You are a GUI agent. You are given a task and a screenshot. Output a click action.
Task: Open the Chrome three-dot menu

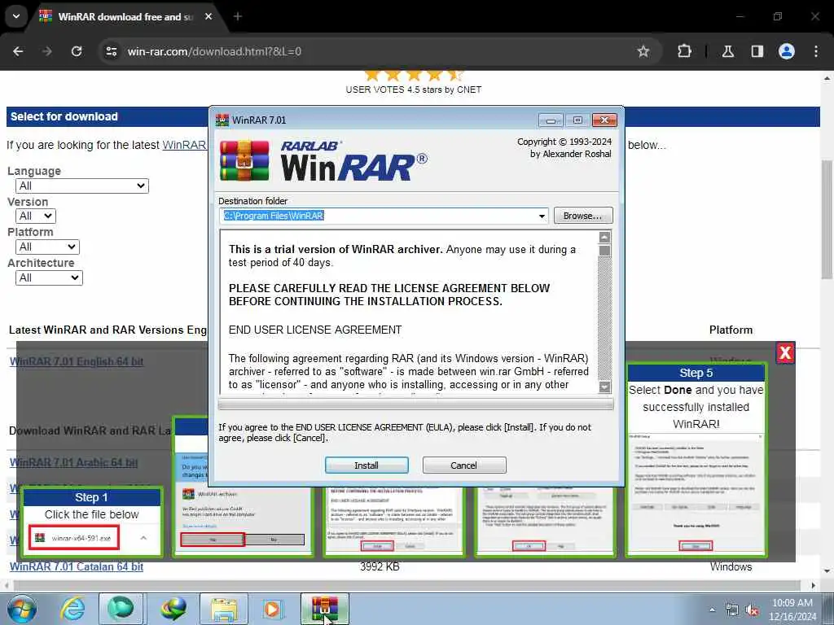pos(816,51)
